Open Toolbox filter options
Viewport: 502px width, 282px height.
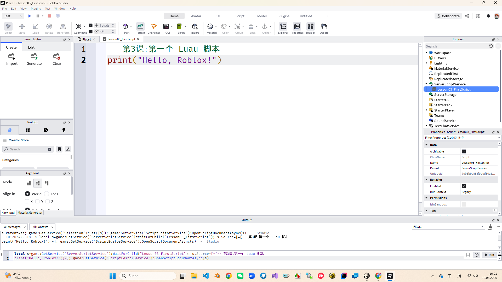68,149
